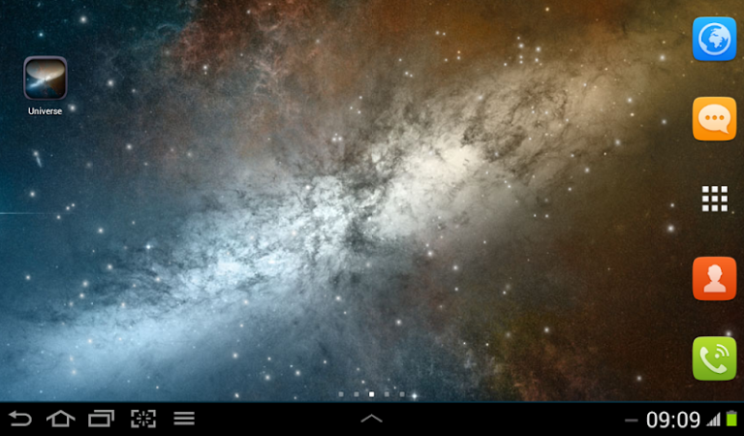Launch the blue globe browser app

pyautogui.click(x=714, y=40)
